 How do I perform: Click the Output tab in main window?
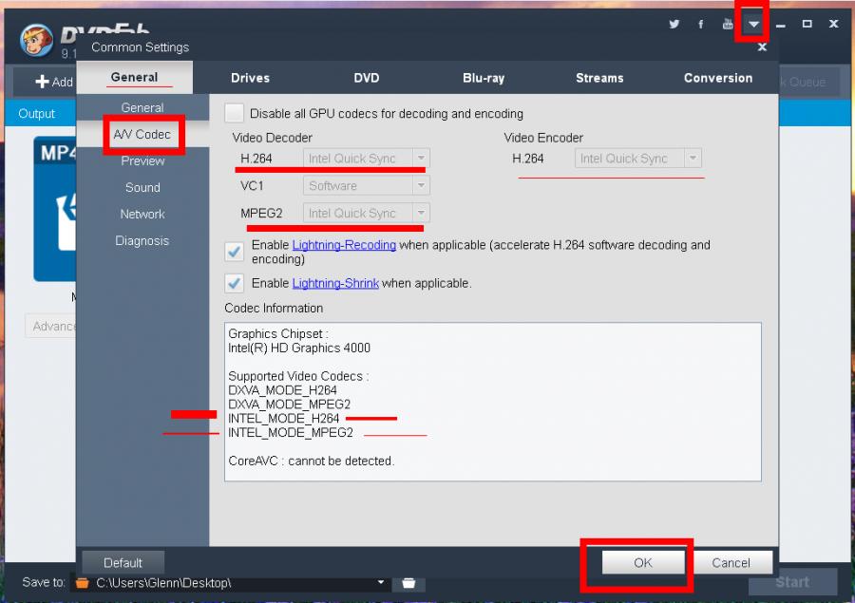[x=36, y=113]
